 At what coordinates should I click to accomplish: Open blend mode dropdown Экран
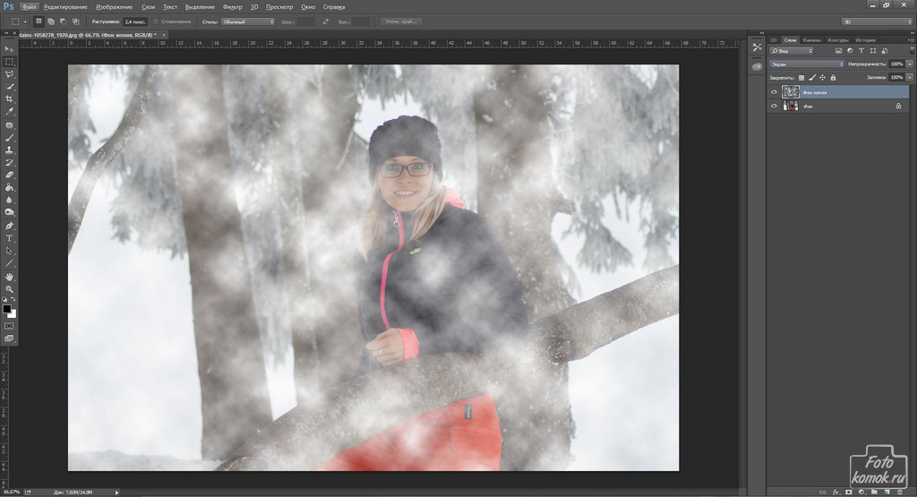point(807,64)
